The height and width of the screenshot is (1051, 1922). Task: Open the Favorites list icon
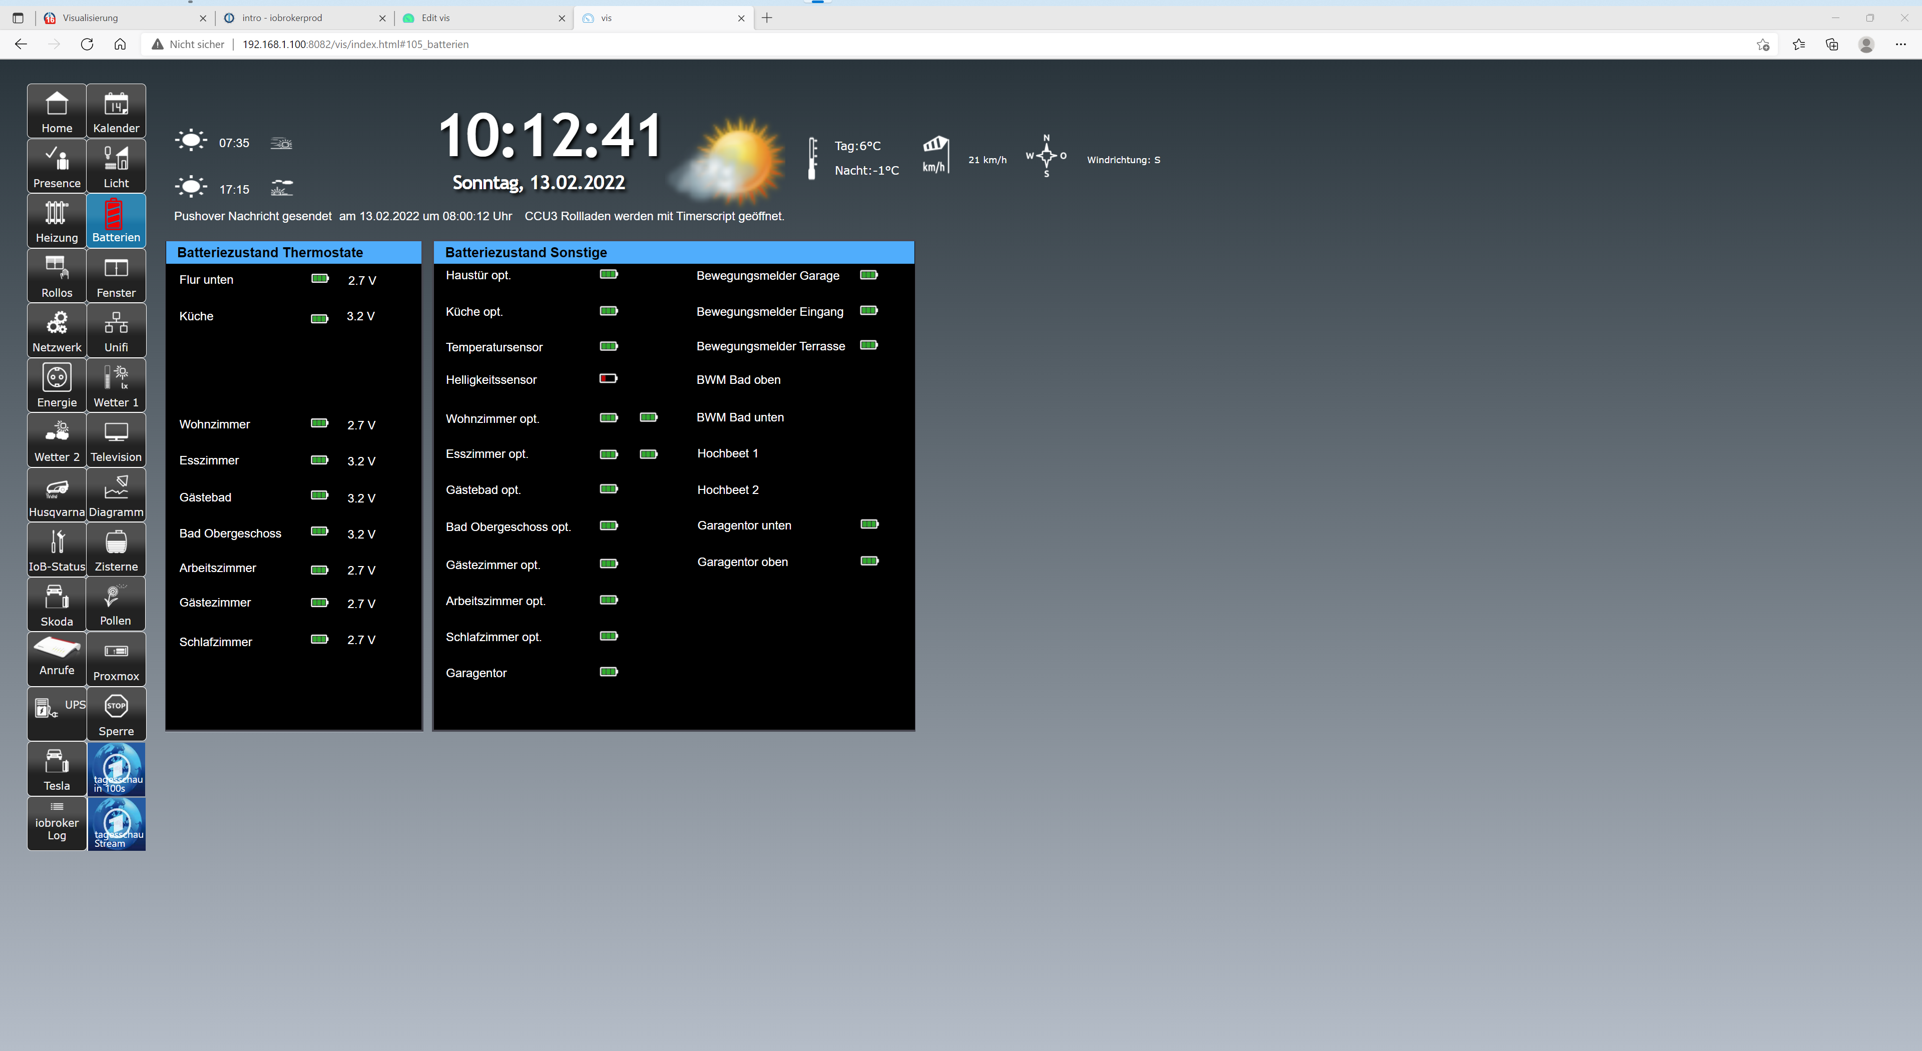tap(1798, 44)
